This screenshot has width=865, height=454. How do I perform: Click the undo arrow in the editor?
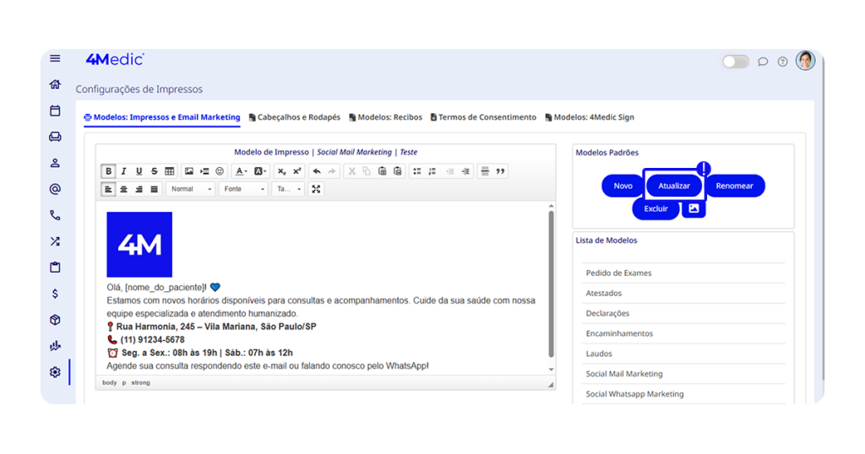(317, 171)
